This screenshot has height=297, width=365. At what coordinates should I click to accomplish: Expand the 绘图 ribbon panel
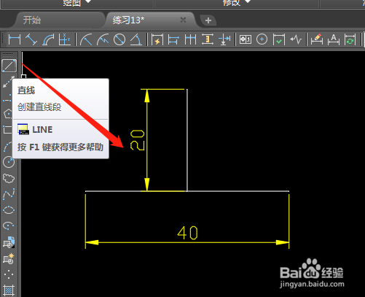coord(76,3)
